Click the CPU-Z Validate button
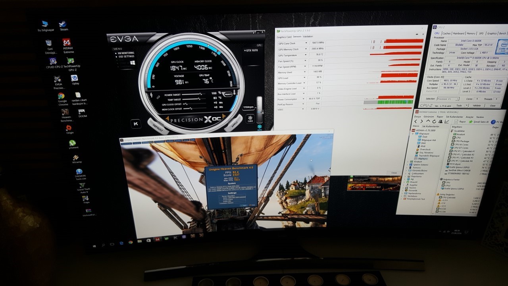Image resolution: width=508 pixels, height=286 pixels. pyautogui.click(x=477, y=106)
